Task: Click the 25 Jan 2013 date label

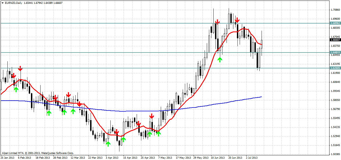Action: [x=7, y=158]
